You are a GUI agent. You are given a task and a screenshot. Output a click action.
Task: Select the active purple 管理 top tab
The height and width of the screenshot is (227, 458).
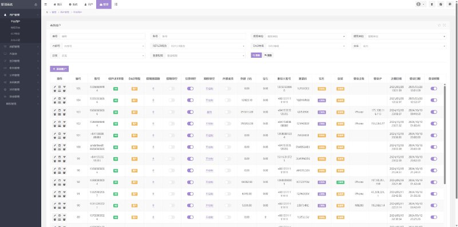(x=104, y=5)
